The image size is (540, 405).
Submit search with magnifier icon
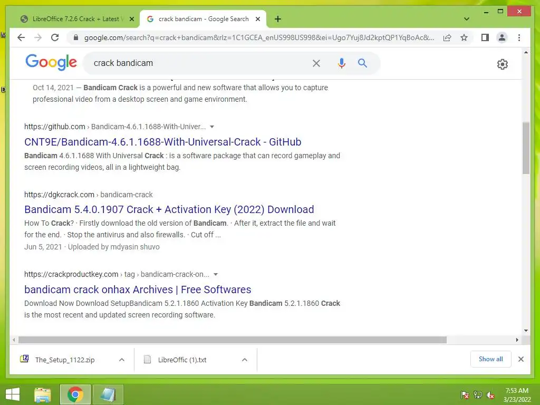362,63
